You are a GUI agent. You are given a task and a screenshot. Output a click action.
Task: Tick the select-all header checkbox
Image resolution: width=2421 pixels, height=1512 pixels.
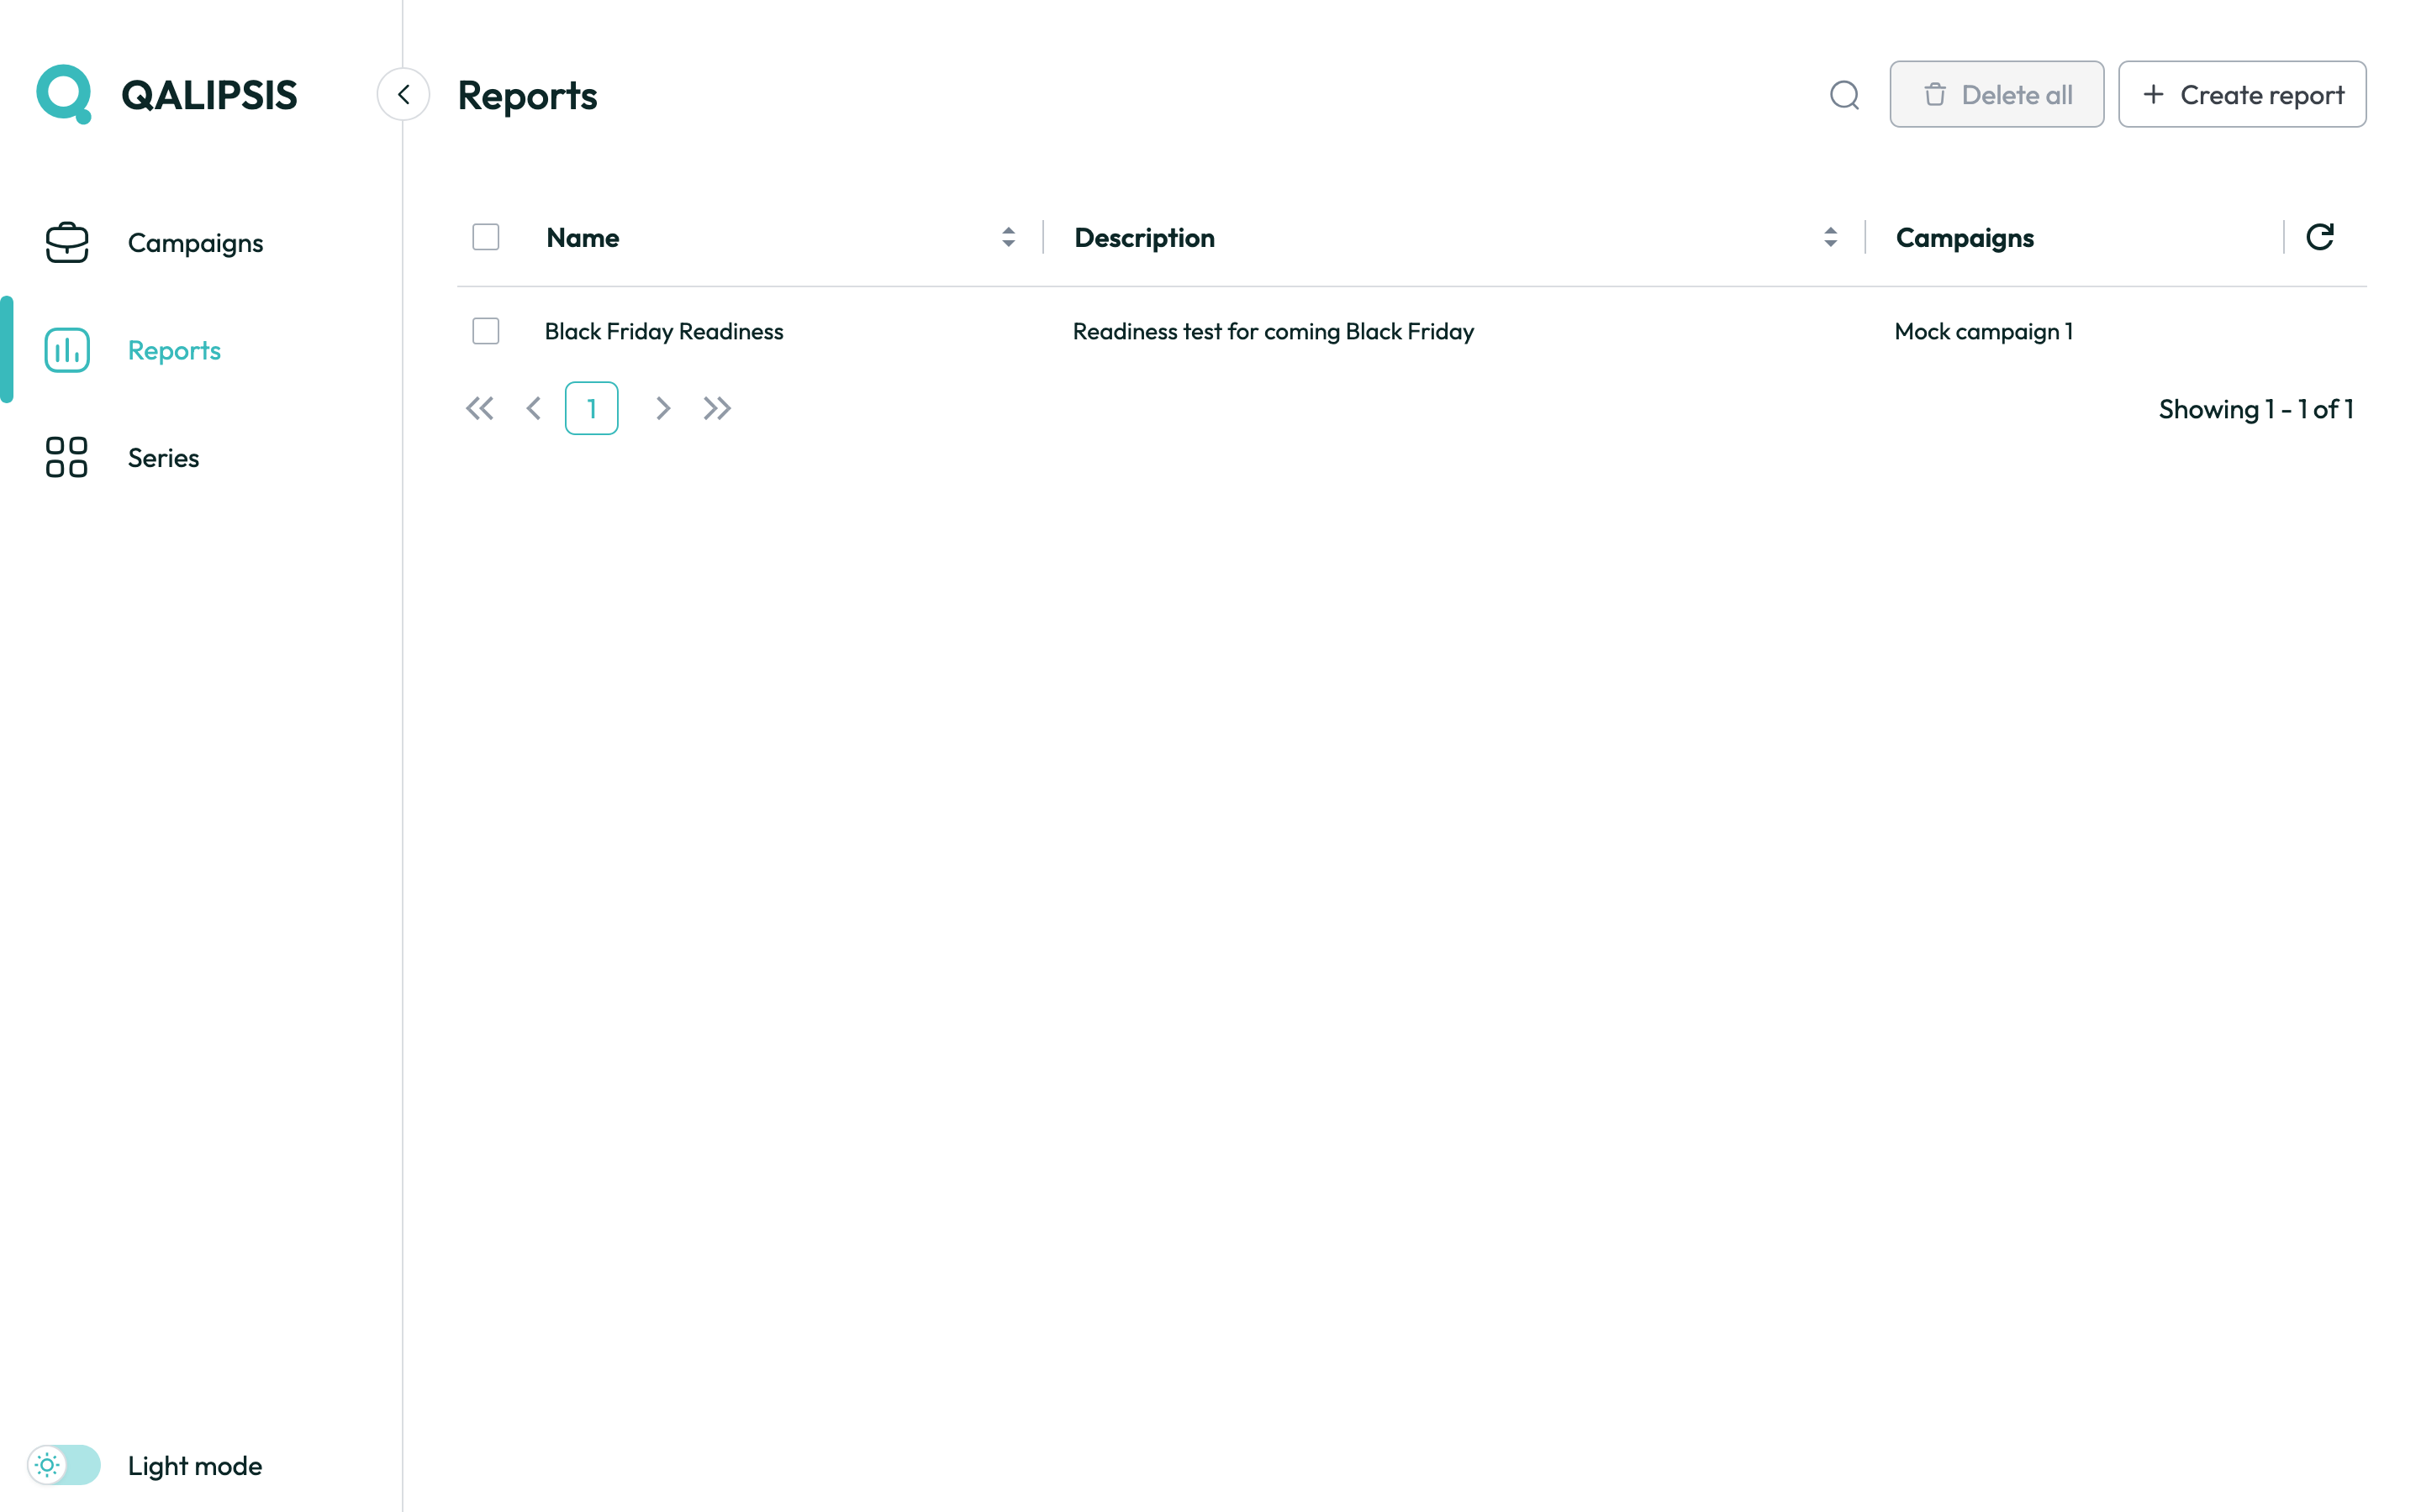pos(486,237)
